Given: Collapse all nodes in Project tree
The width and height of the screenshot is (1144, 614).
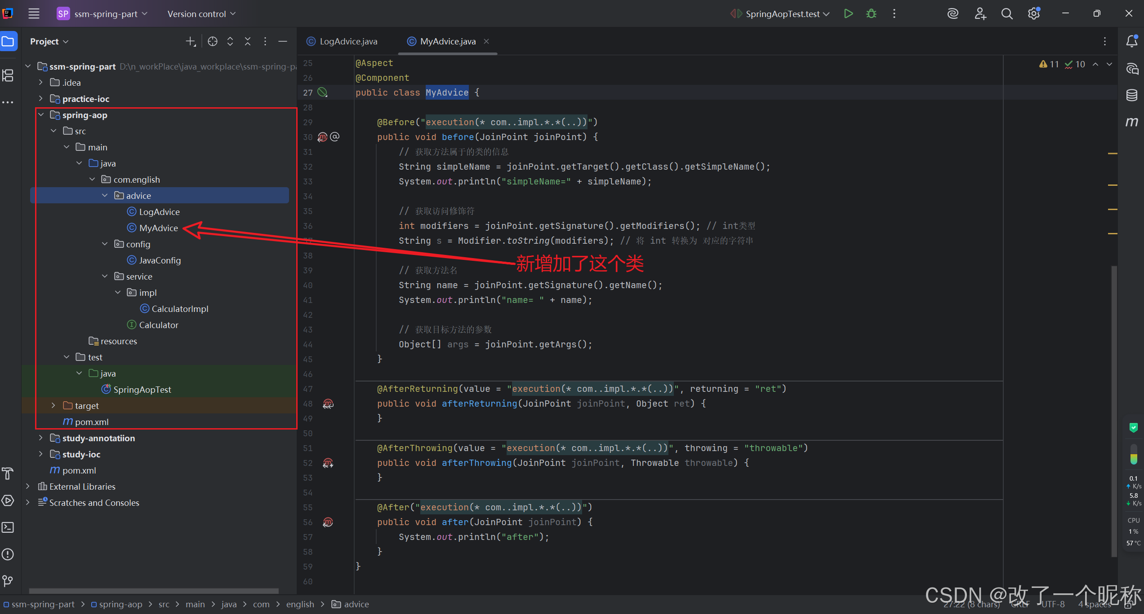Looking at the screenshot, I should click(248, 41).
